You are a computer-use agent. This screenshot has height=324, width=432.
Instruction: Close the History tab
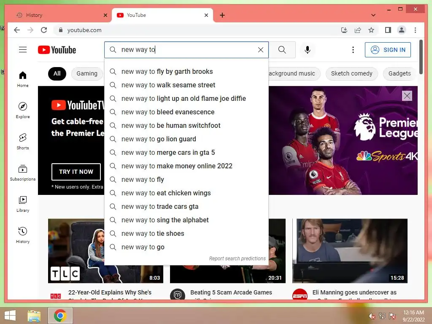[x=105, y=15]
